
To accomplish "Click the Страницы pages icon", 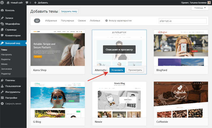I will coord(2,30).
